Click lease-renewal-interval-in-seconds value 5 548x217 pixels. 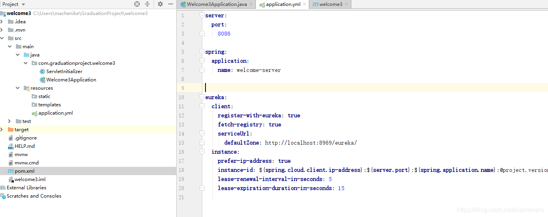[330, 179]
